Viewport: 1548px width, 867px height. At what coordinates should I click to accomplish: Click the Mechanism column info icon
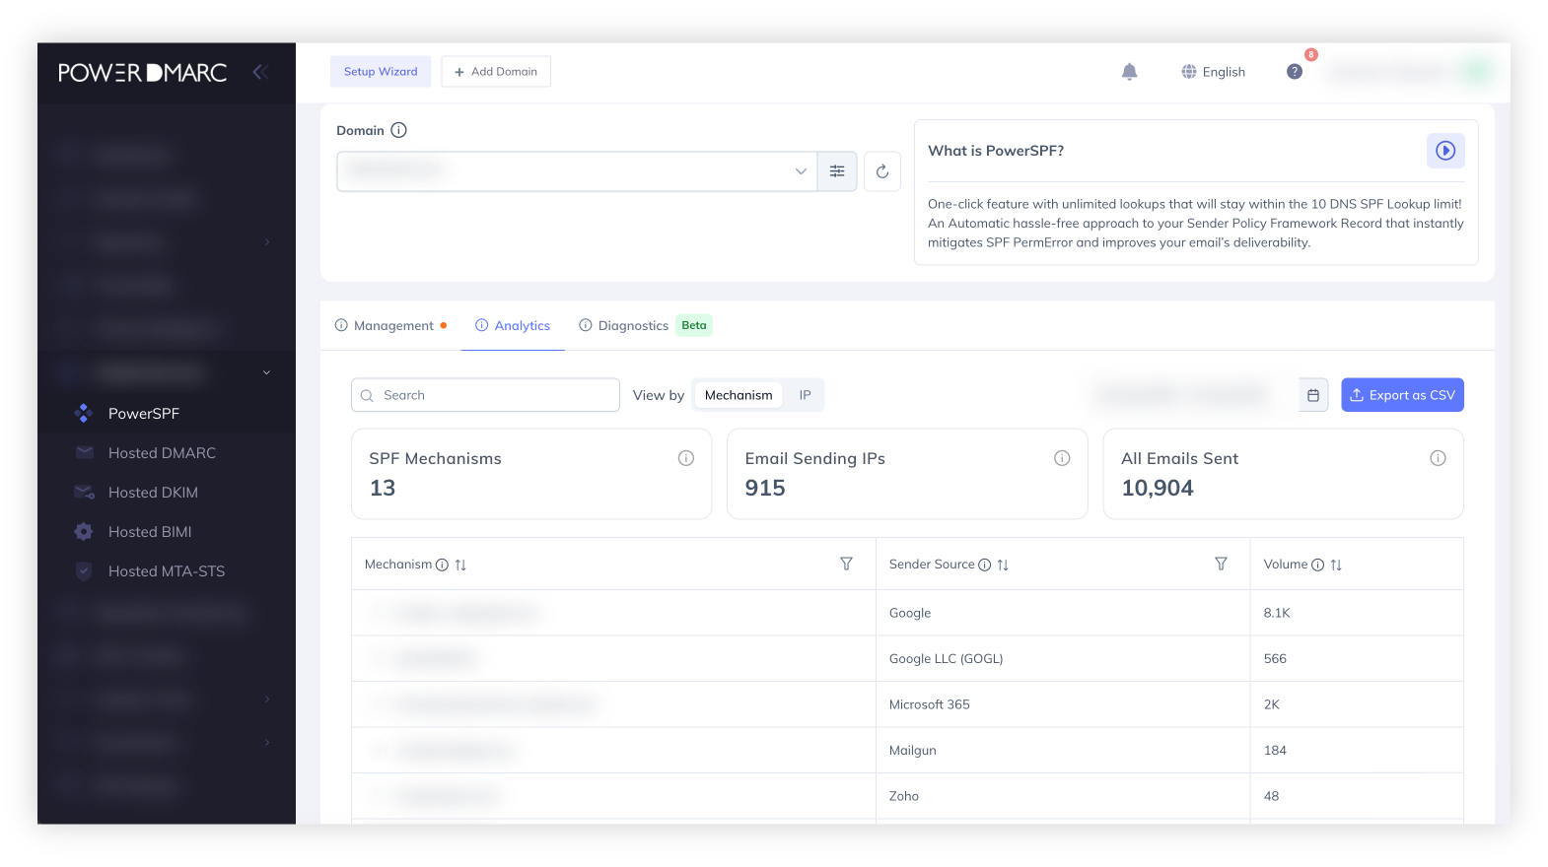[442, 565]
